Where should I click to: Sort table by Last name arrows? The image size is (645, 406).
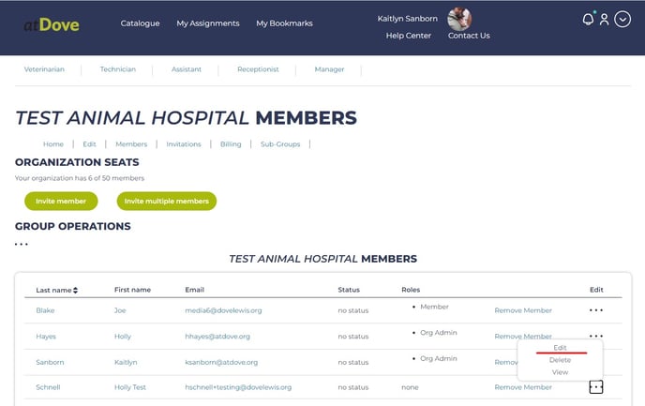point(75,290)
